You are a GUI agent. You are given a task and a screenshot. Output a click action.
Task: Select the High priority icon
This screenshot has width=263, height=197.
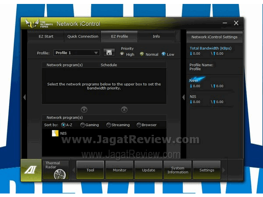point(122,54)
